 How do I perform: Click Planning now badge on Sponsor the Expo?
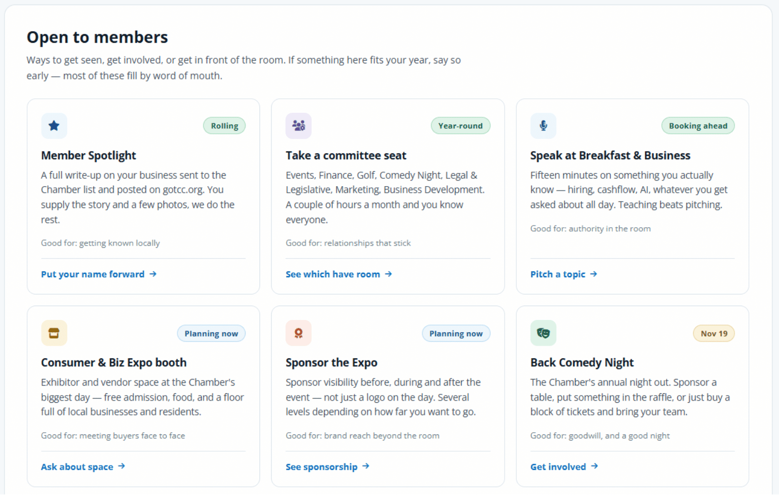(x=456, y=333)
